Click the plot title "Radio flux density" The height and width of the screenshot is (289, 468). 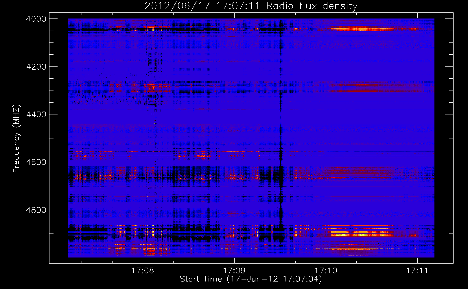click(312, 6)
